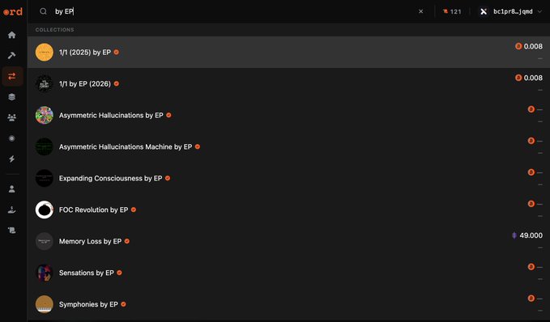Select the swap arrows trade icon

12,76
